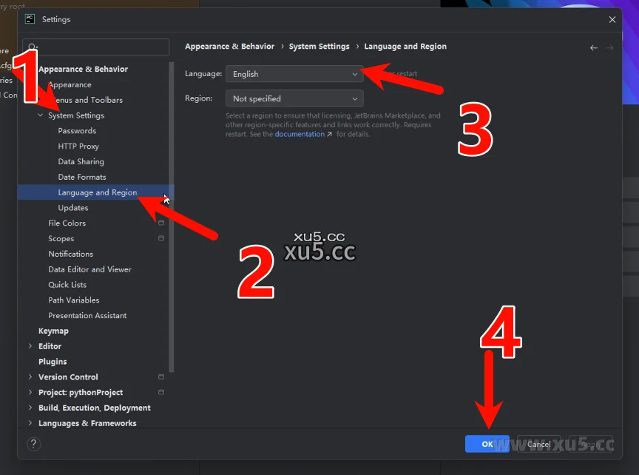Open the Region dropdown set to Not specified
The height and width of the screenshot is (475, 639).
pos(294,98)
